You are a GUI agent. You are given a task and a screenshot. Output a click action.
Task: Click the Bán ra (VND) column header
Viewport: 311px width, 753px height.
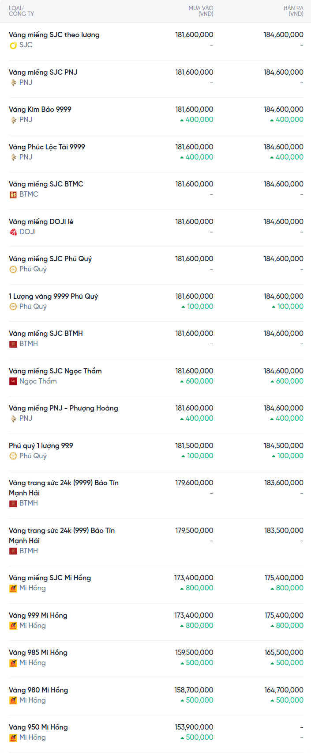[x=293, y=11]
